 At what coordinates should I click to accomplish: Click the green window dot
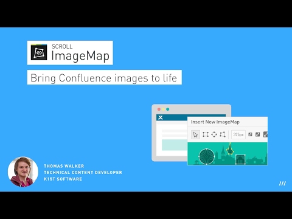[168, 109]
